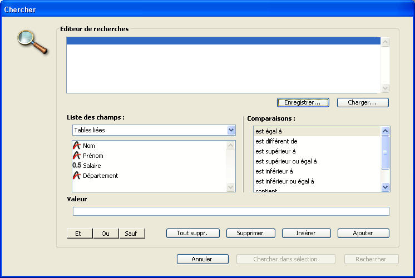Click the text-type icon beside Nom
The image size is (415, 278).
[x=77, y=146]
